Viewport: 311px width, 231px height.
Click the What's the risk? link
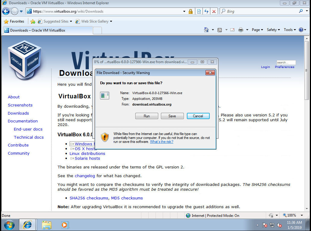(162, 142)
